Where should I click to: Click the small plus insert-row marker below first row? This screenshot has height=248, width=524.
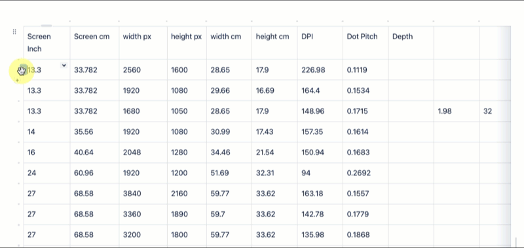17,80
